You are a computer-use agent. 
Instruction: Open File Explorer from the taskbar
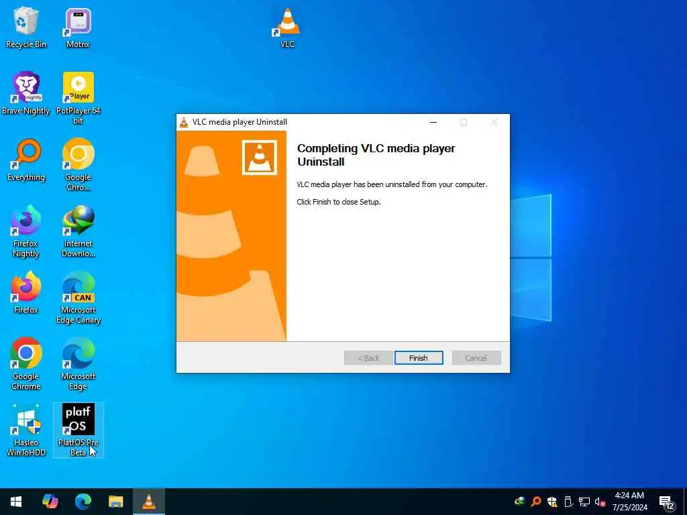[x=116, y=502]
